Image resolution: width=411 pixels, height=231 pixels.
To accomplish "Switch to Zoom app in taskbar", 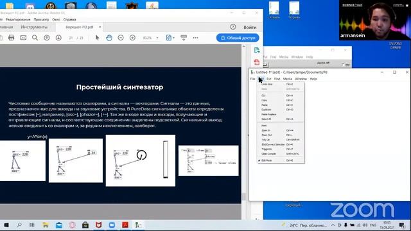I will point(112,225).
